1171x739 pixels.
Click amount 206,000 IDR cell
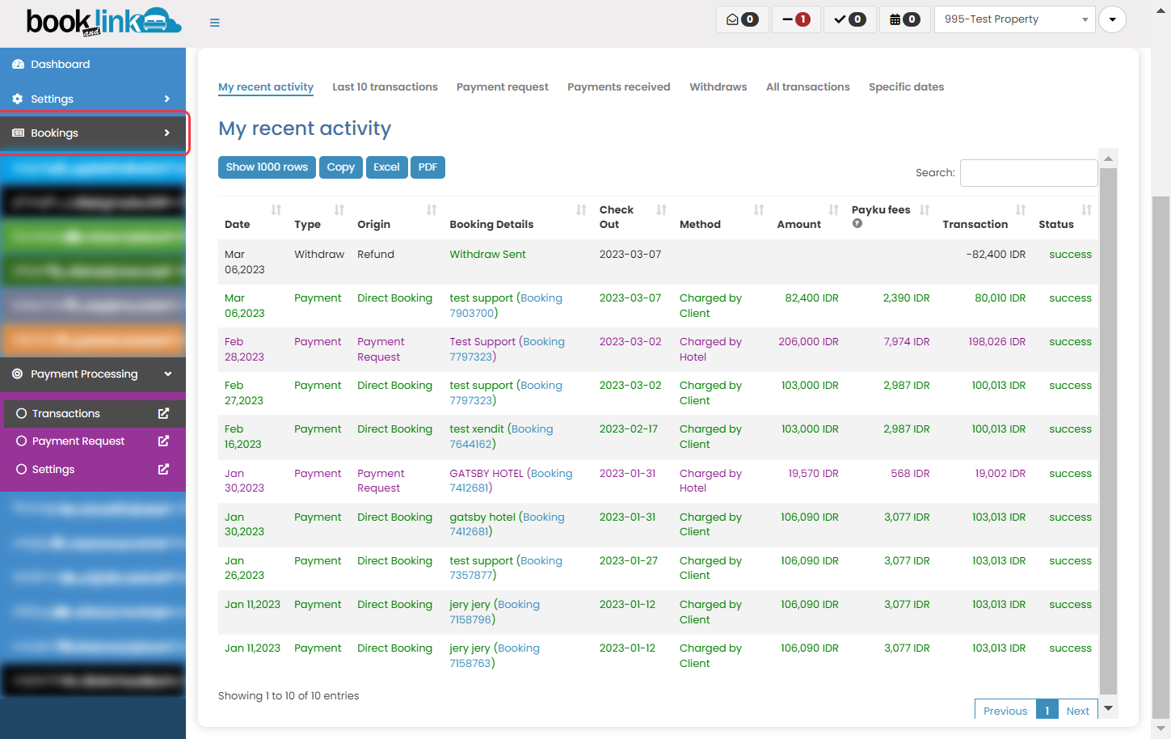pyautogui.click(x=808, y=341)
